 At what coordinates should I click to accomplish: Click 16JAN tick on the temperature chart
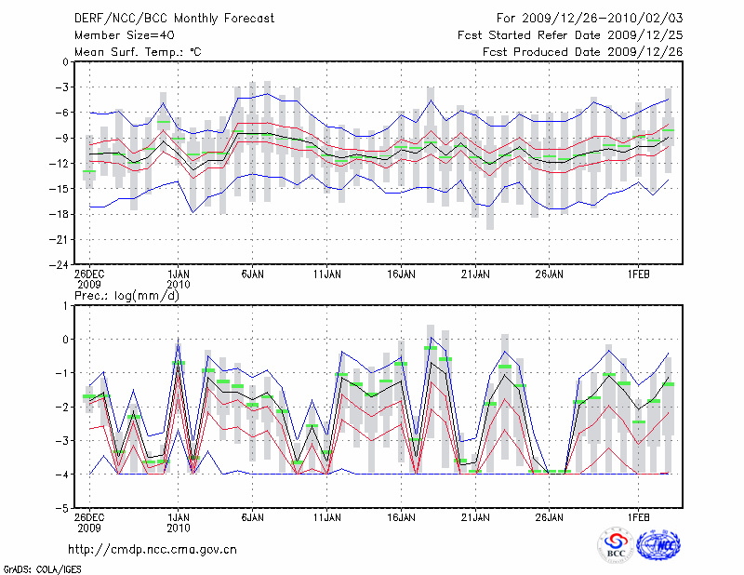pos(401,274)
